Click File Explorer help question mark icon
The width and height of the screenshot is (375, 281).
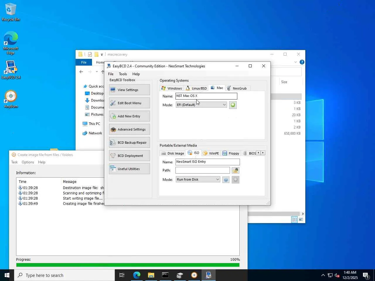[302, 62]
